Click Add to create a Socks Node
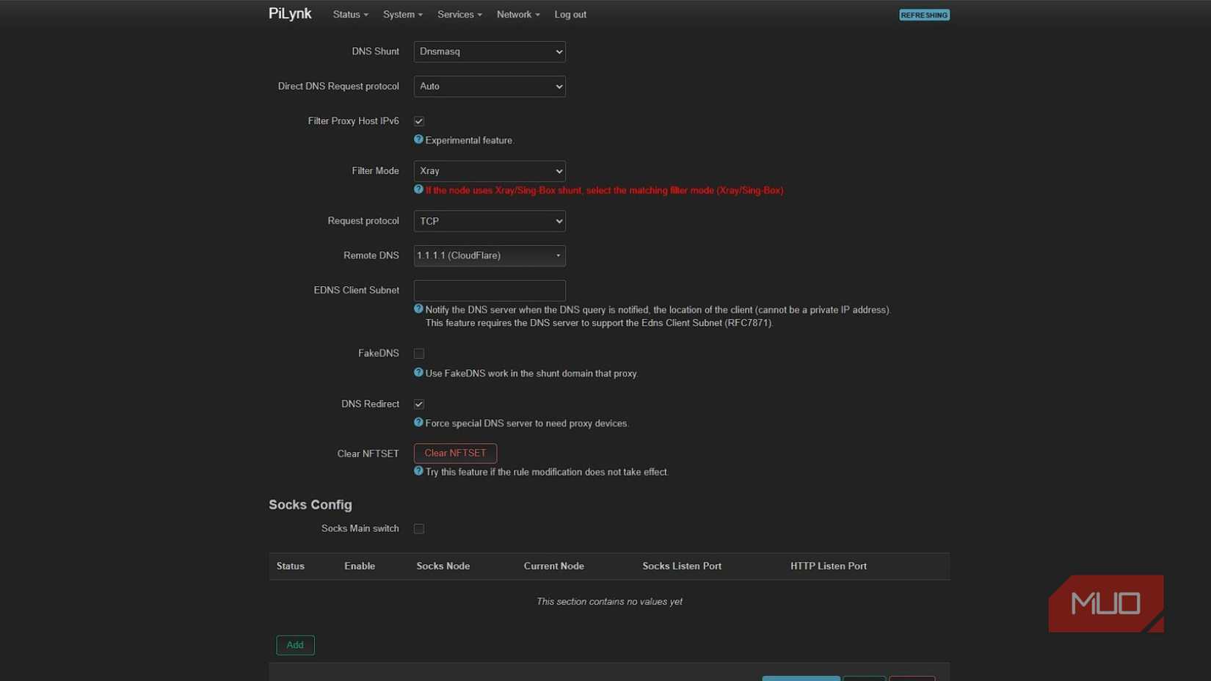Image resolution: width=1211 pixels, height=681 pixels. tap(295, 645)
